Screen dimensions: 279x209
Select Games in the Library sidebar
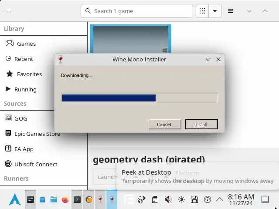tap(44, 44)
